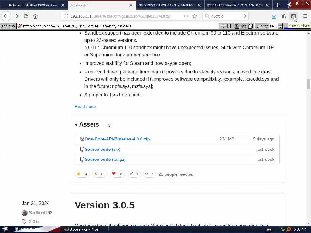The height and width of the screenshot is (233, 311).
Task: Click the Browservice Address field
Action: (117, 26)
